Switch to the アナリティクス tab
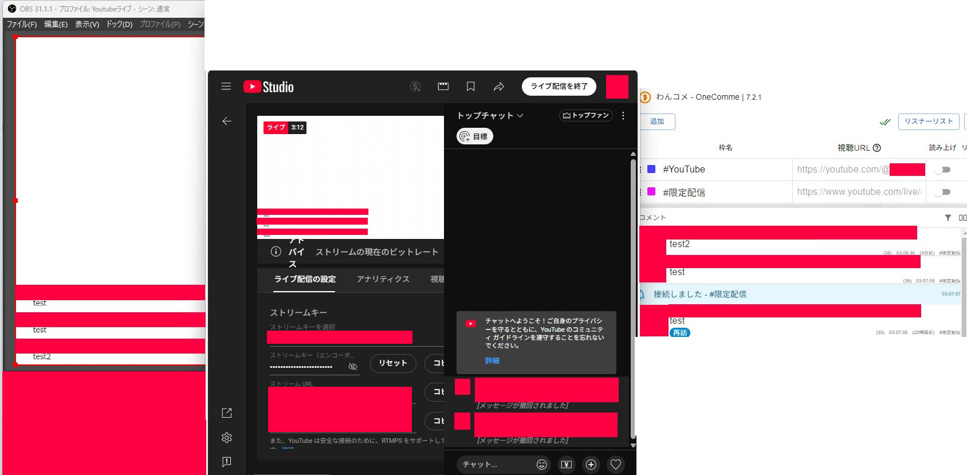This screenshot has width=967, height=475. (x=383, y=279)
